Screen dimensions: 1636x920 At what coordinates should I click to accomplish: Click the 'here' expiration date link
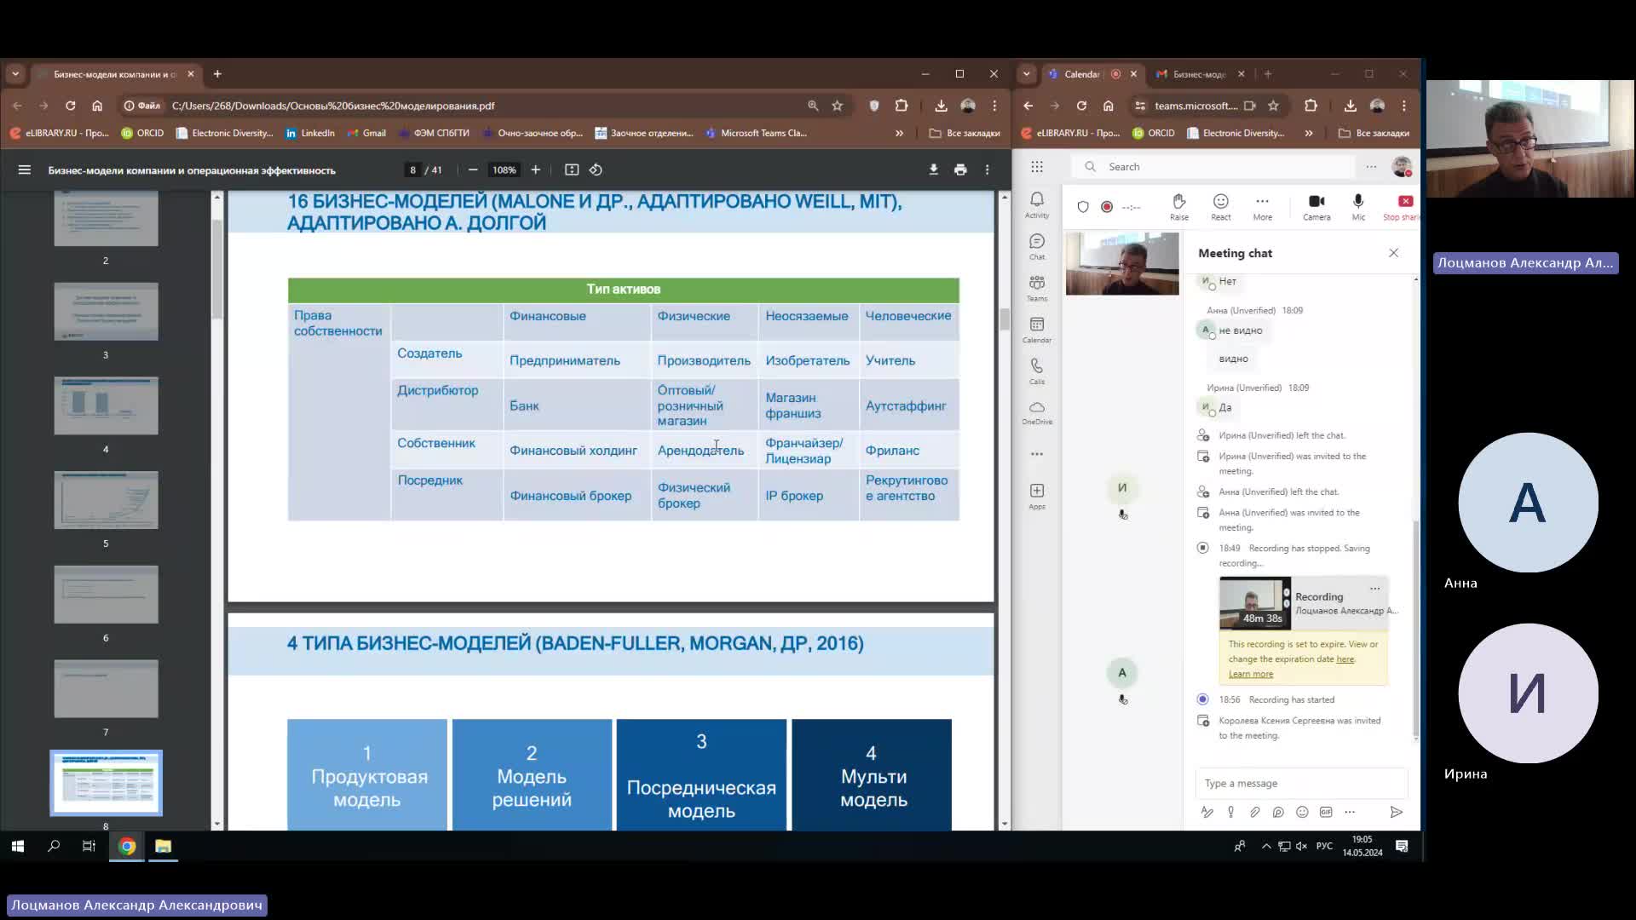pos(1345,659)
